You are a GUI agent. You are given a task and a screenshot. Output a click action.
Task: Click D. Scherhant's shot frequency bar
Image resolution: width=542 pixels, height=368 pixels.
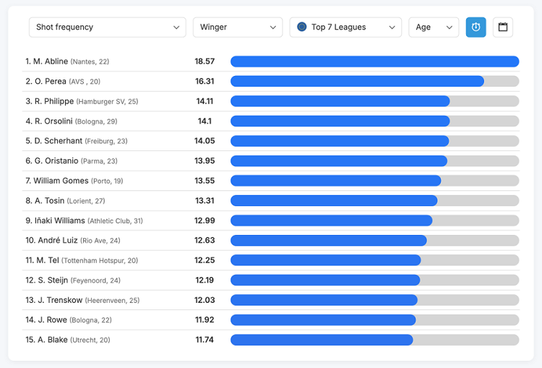[x=374, y=141]
